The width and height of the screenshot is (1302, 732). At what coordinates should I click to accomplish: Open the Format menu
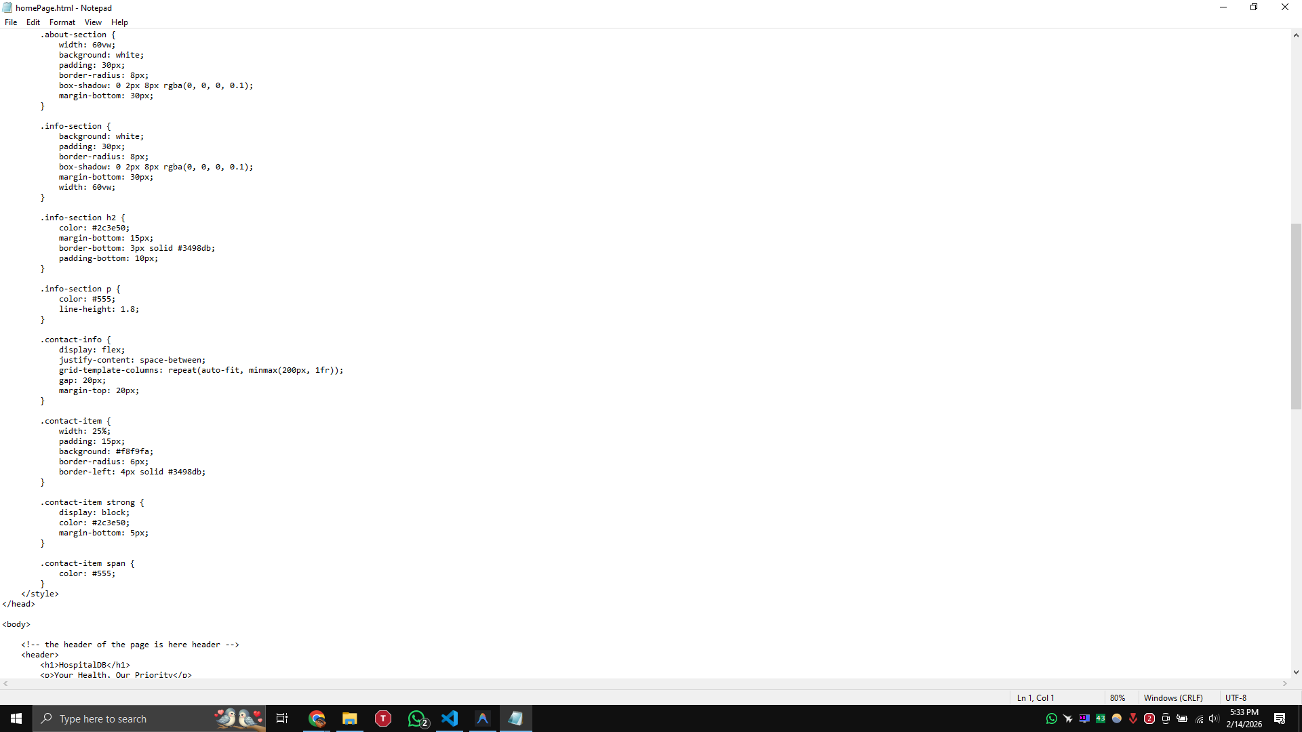tap(62, 22)
